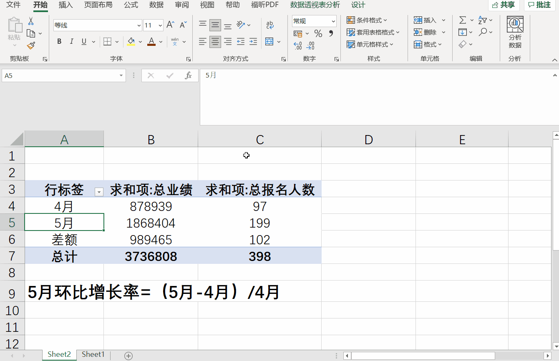The height and width of the screenshot is (361, 559).
Task: Open number format 常规 dropdown
Action: pyautogui.click(x=333, y=21)
